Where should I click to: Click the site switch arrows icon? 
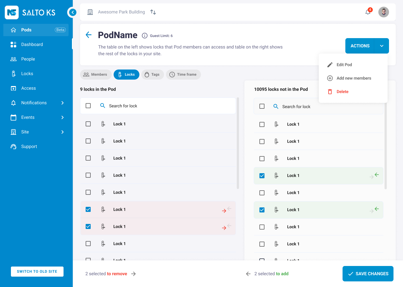153,12
